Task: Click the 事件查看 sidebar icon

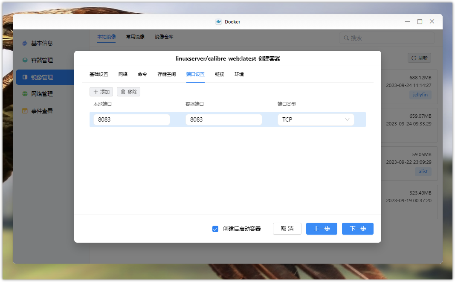Action: click(x=25, y=111)
